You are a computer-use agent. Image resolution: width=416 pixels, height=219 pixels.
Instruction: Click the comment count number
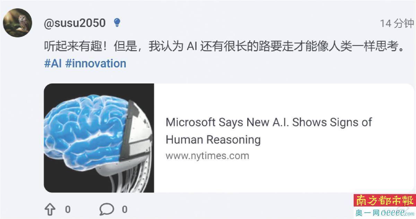(124, 209)
